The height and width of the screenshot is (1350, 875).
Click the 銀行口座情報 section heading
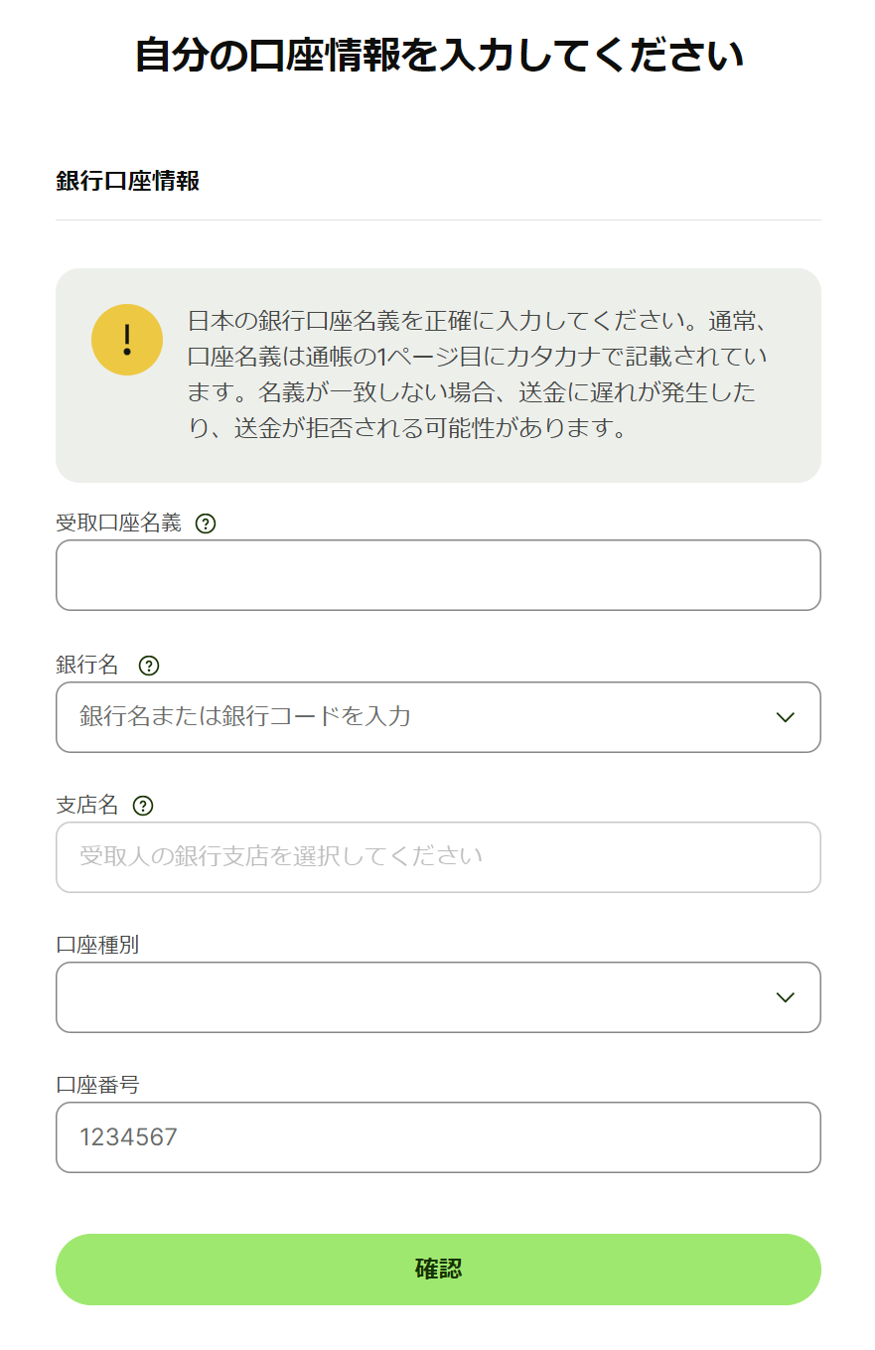pyautogui.click(x=128, y=181)
